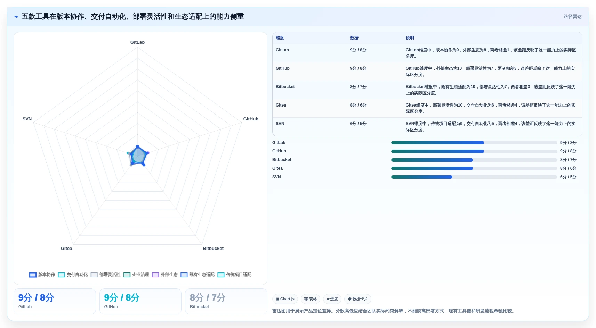Click the GitHub progress bar
Viewport: 596px width, 328px height.
point(474,151)
